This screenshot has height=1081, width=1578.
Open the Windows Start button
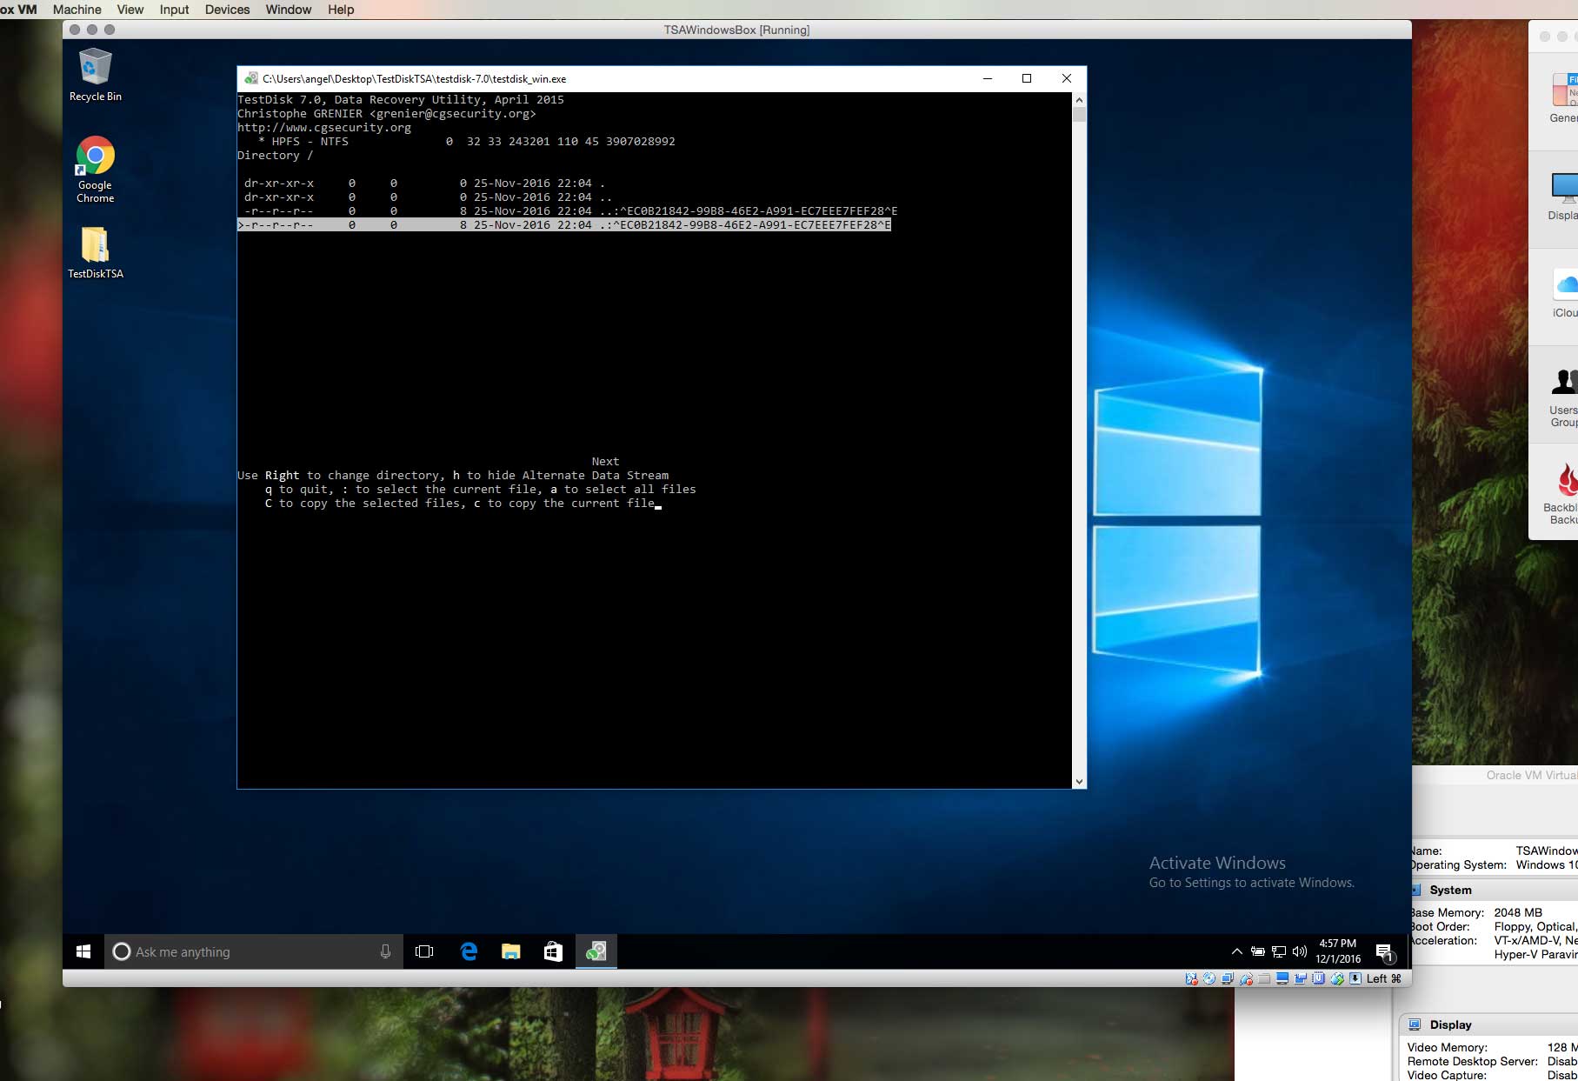[83, 951]
